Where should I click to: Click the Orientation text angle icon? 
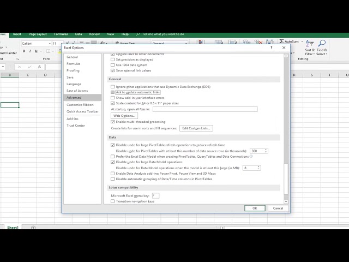point(103,43)
